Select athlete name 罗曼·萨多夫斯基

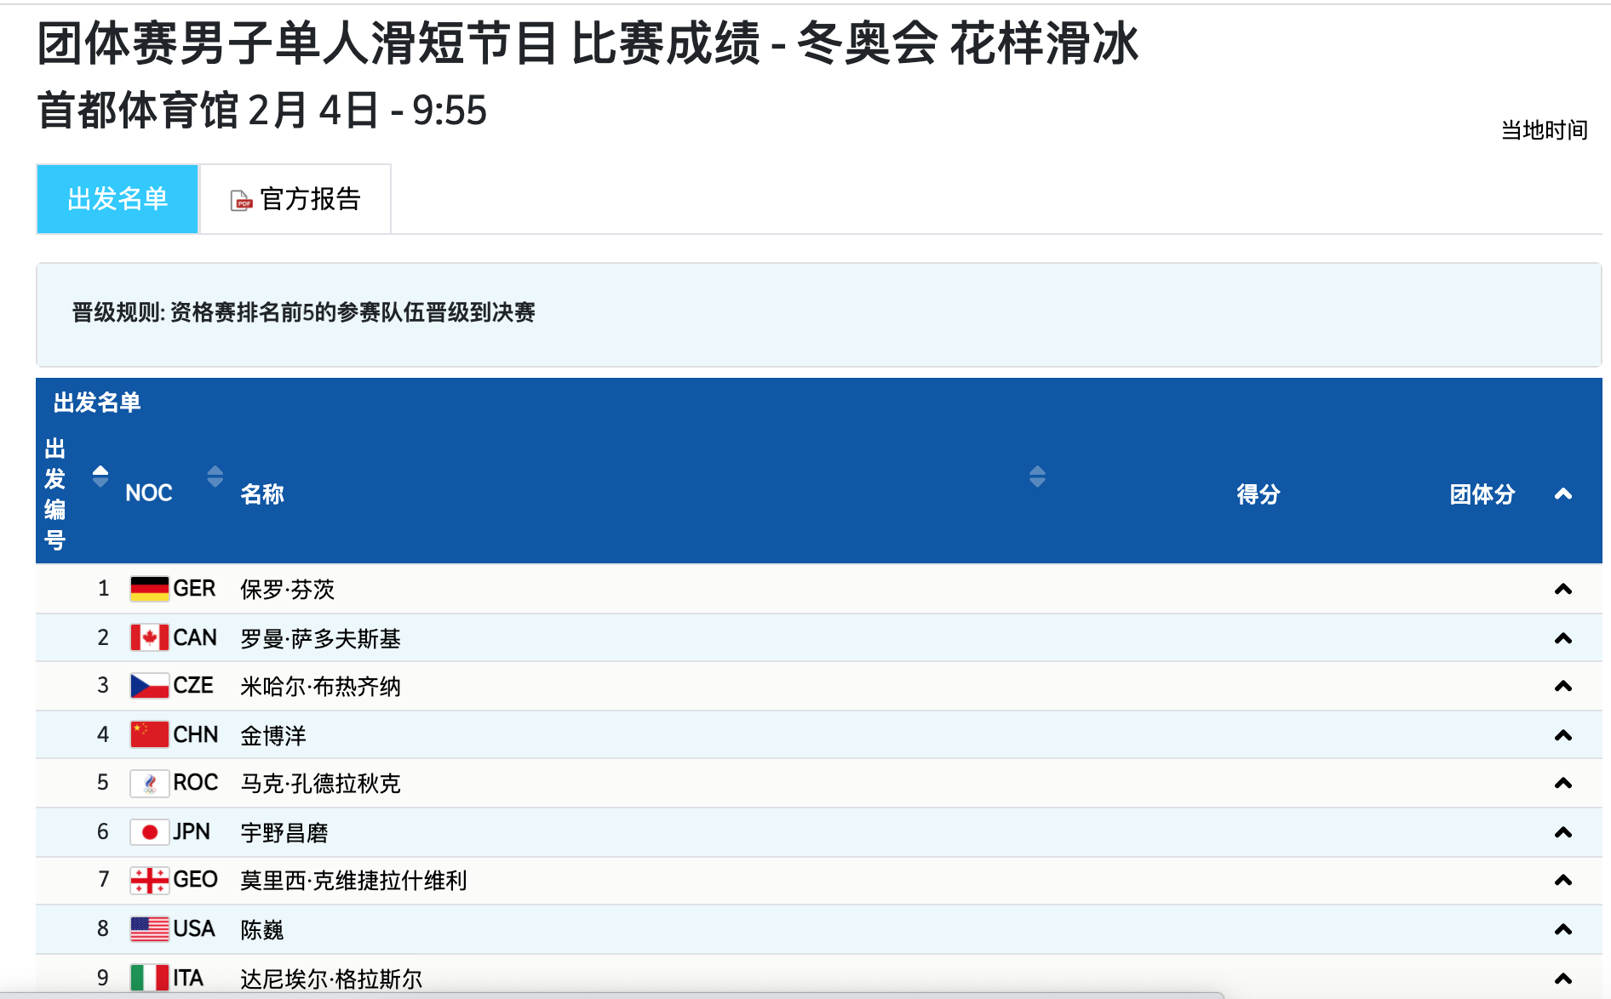(320, 638)
